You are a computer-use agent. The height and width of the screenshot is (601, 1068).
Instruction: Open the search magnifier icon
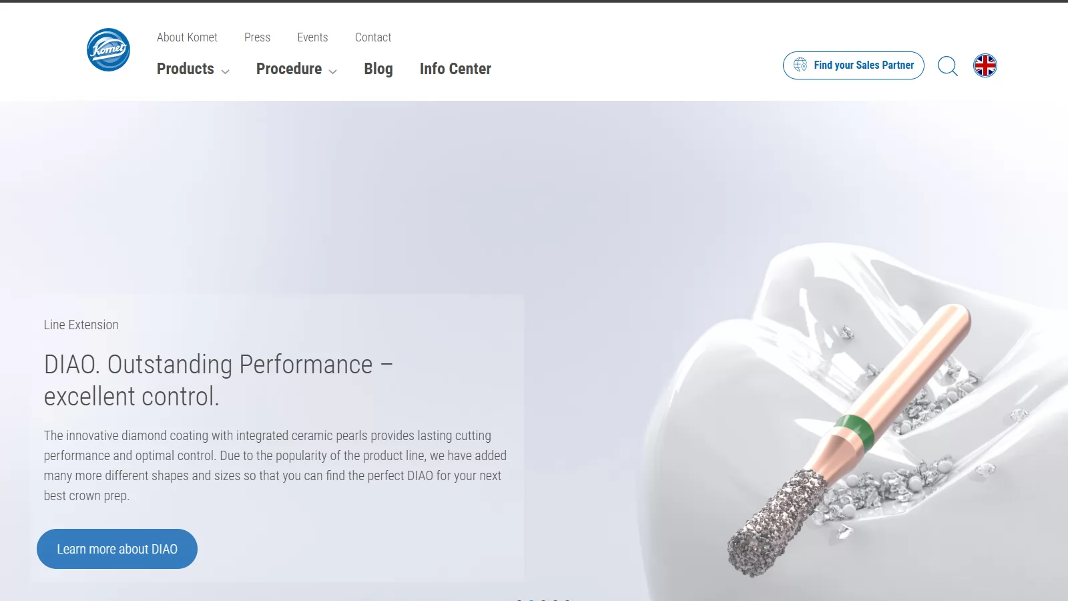[948, 66]
